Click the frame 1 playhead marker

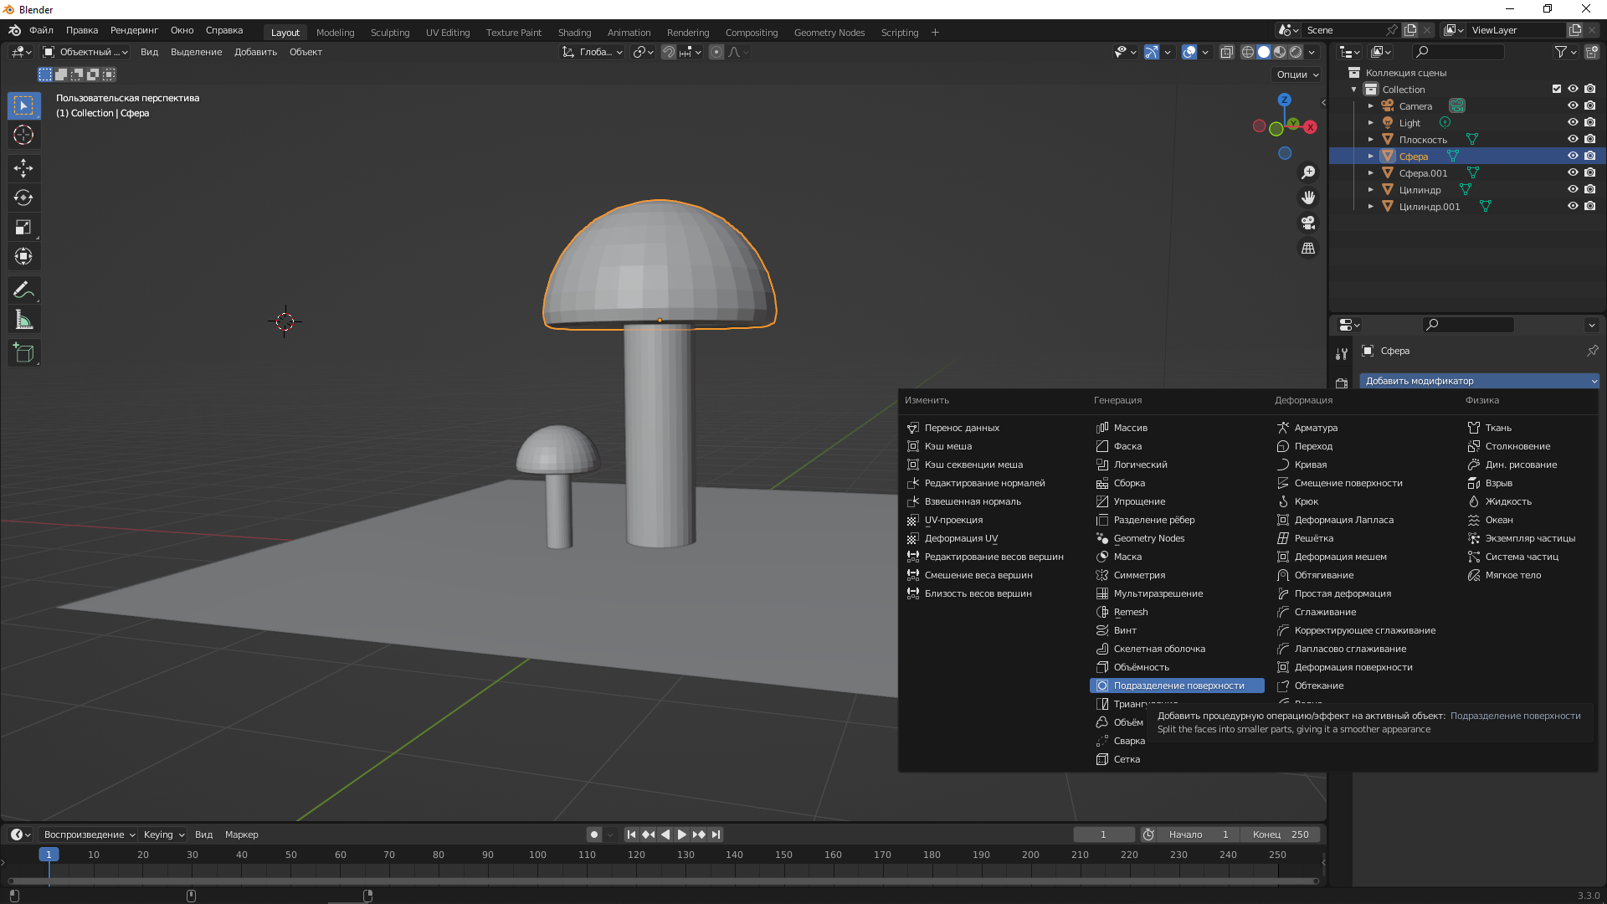[x=49, y=855]
